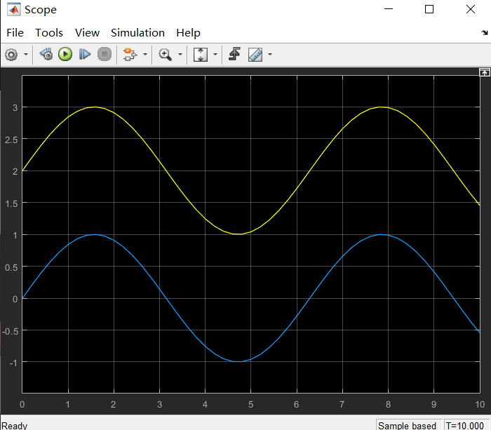Select the Zoom magnifier tool
The image size is (491, 430).
click(165, 55)
